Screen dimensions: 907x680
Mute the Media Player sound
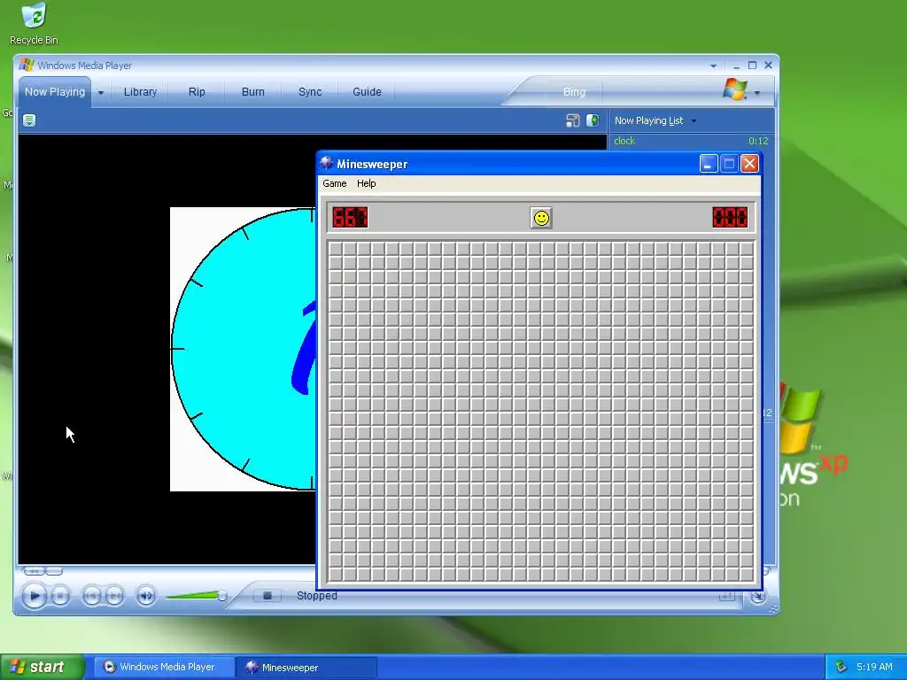(146, 596)
